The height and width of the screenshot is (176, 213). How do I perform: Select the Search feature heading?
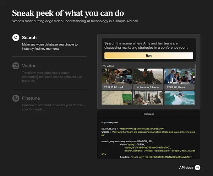pyautogui.click(x=29, y=38)
